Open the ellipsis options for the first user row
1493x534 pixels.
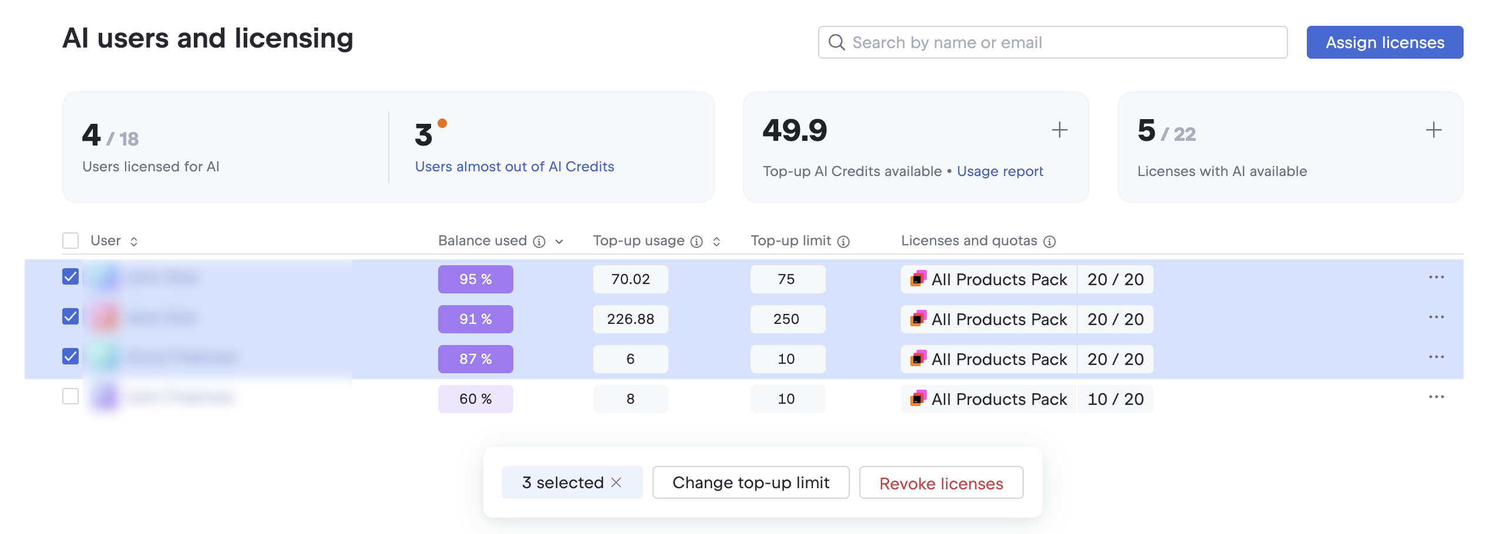coord(1437,276)
